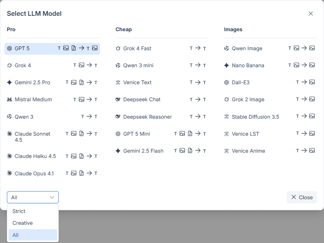The image size is (324, 243).
Task: Open the combo box showing All
Action: coord(32,197)
